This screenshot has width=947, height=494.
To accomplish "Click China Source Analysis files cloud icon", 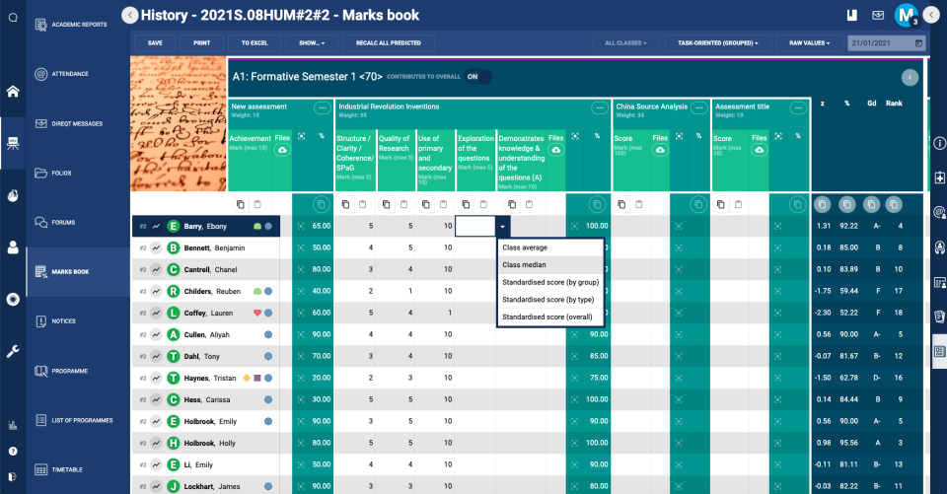I will [660, 150].
